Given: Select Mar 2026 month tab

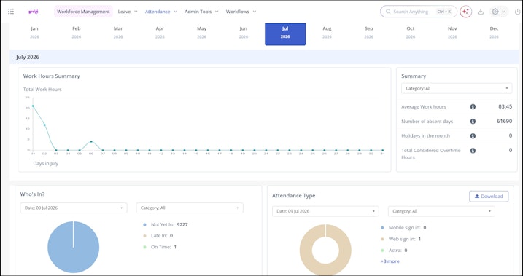Looking at the screenshot, I should click(118, 32).
